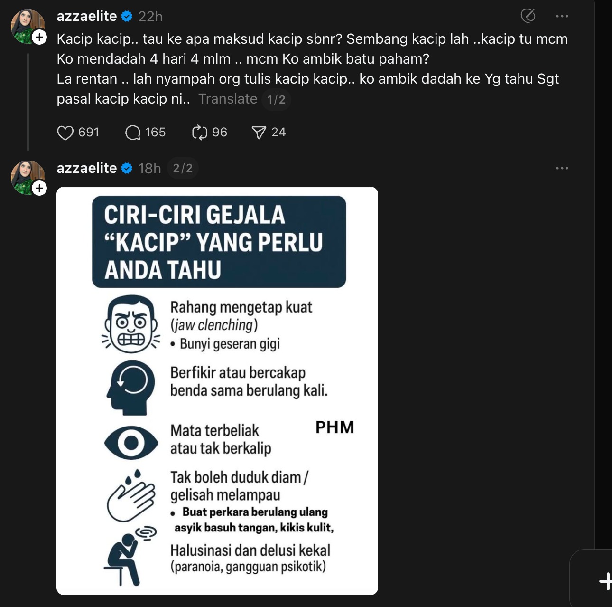The width and height of the screenshot is (612, 607).
Task: Click Translate link under the post text
Action: click(x=228, y=99)
